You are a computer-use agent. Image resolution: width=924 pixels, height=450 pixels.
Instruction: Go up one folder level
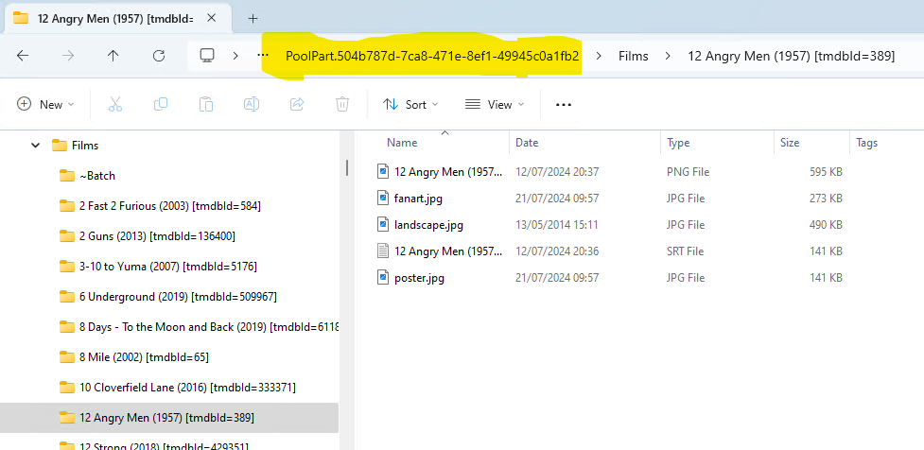113,56
